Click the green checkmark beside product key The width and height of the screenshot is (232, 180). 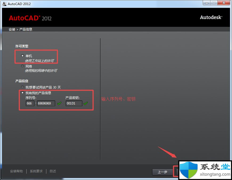coord(86,103)
